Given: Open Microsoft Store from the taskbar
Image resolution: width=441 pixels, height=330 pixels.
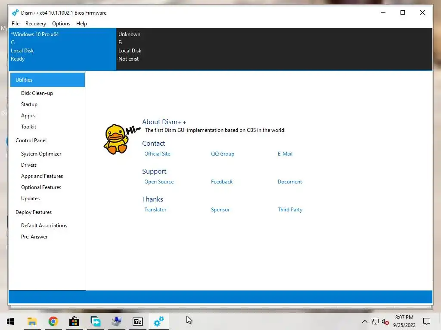Looking at the screenshot, I should point(74,321).
